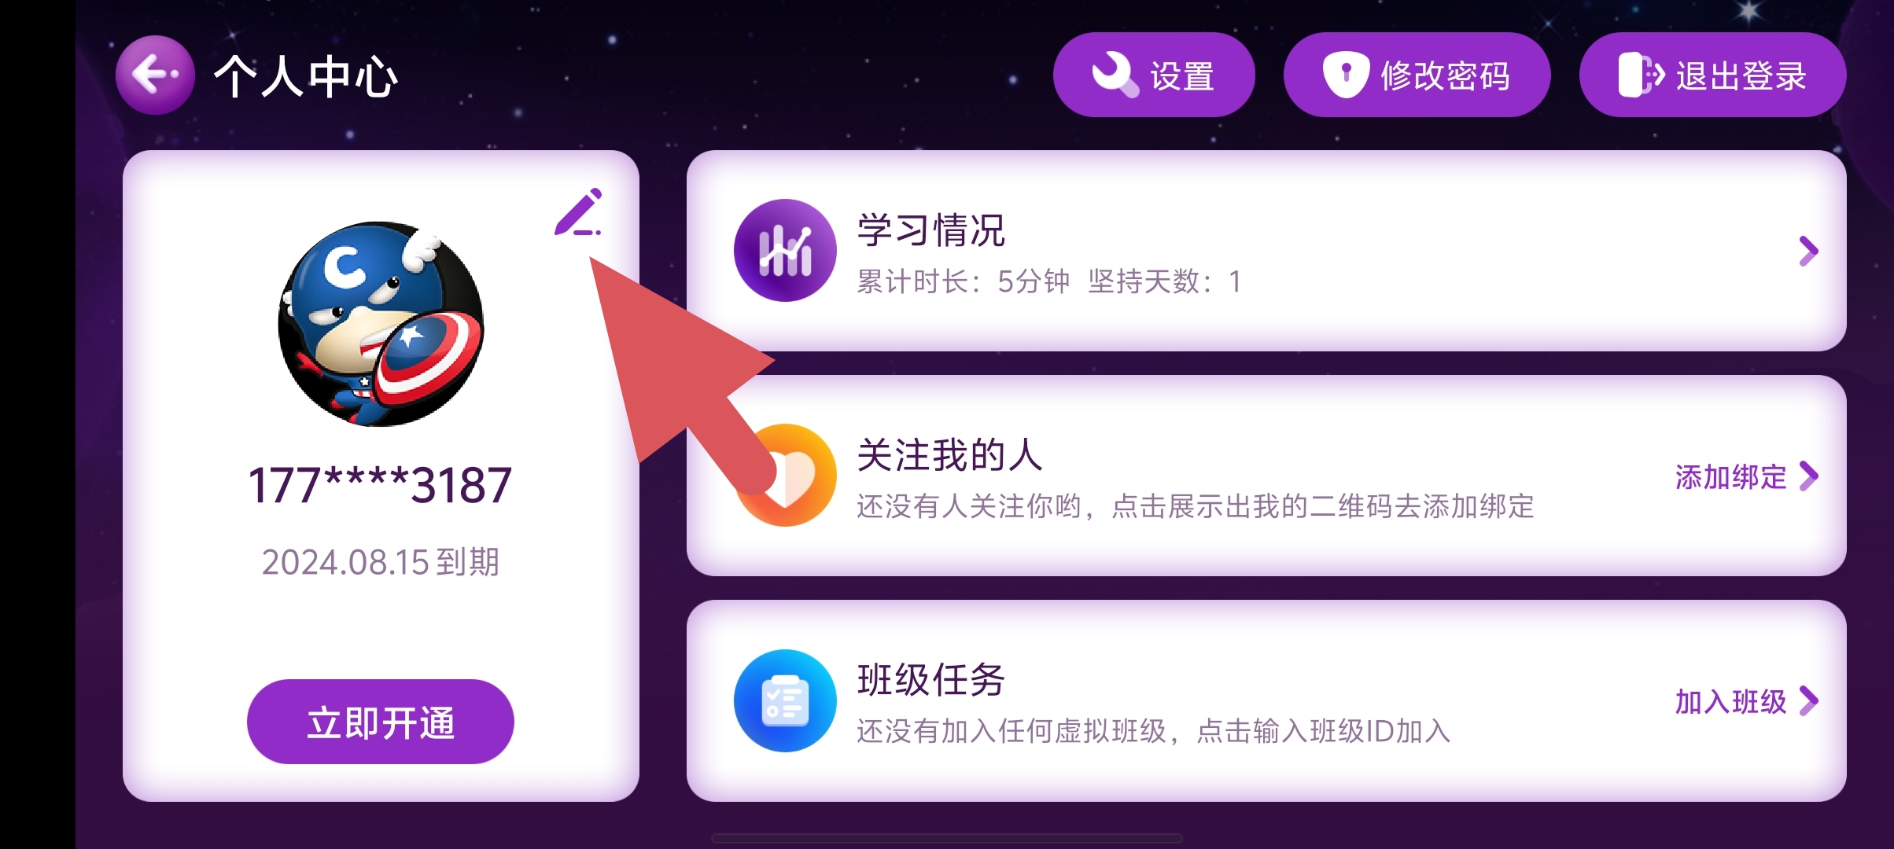Open the 班级任务 card title
Image resolution: width=1894 pixels, height=849 pixels.
point(931,680)
